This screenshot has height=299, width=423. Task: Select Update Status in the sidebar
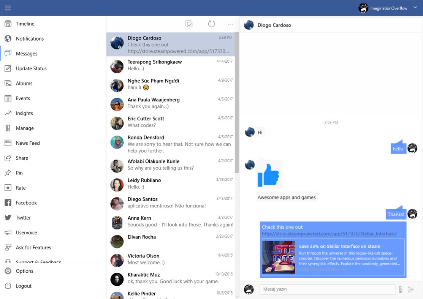coord(30,68)
